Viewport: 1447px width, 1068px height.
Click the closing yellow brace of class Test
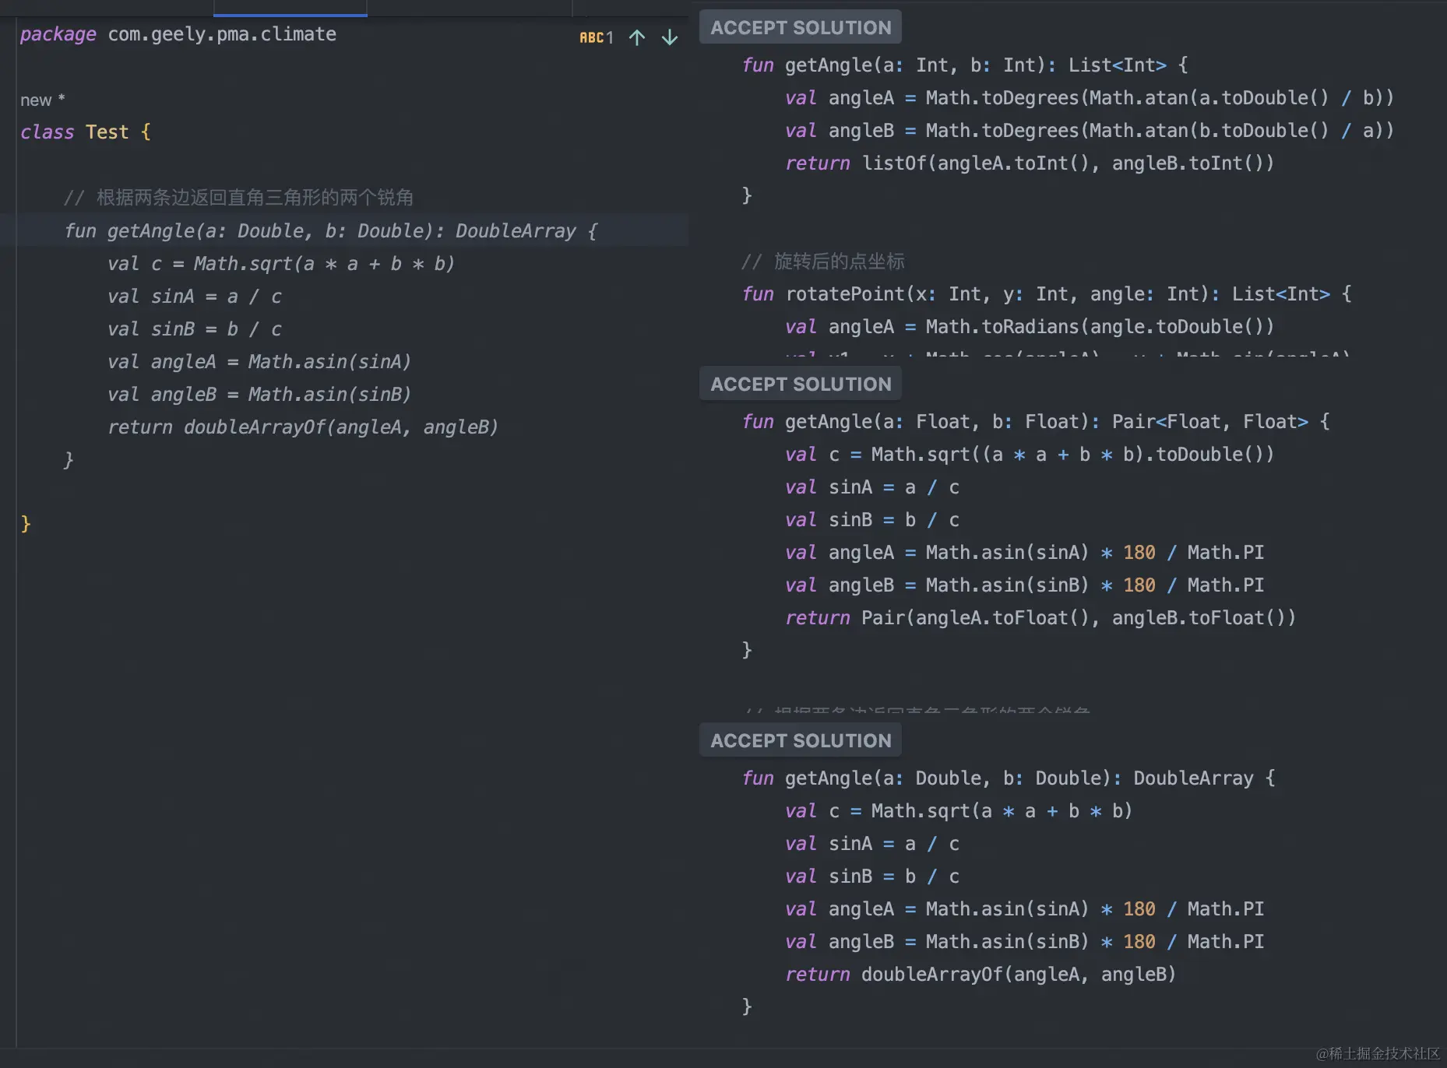tap(26, 524)
